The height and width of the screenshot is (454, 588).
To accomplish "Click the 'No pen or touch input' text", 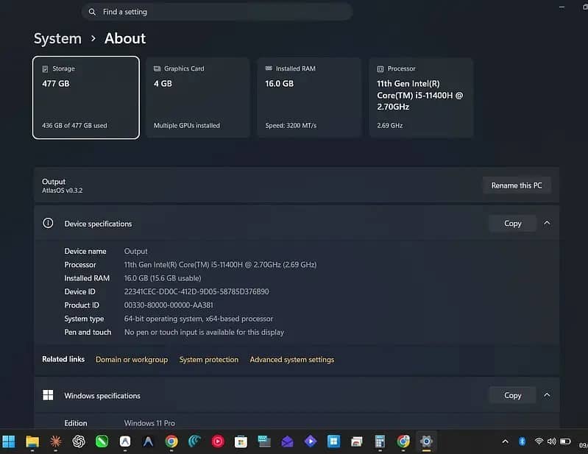I will [204, 332].
